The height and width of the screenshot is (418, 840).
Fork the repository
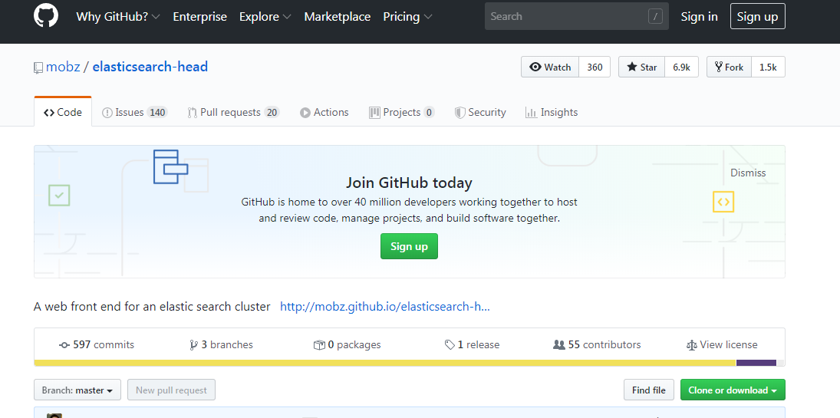coord(729,67)
